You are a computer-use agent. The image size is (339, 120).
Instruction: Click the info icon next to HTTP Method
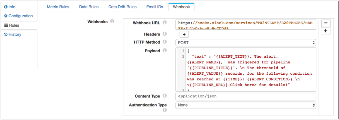pyautogui.click(x=164, y=42)
